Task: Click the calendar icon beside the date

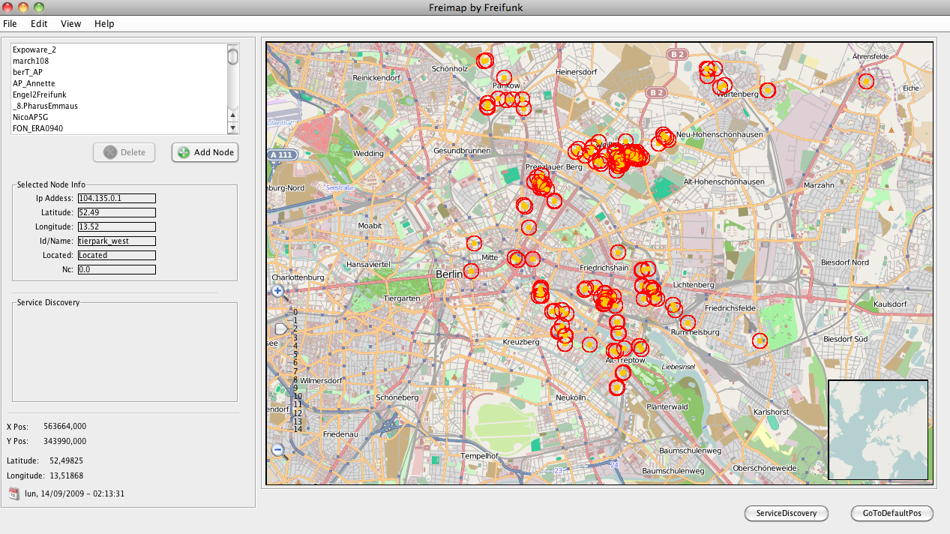Action: point(14,493)
